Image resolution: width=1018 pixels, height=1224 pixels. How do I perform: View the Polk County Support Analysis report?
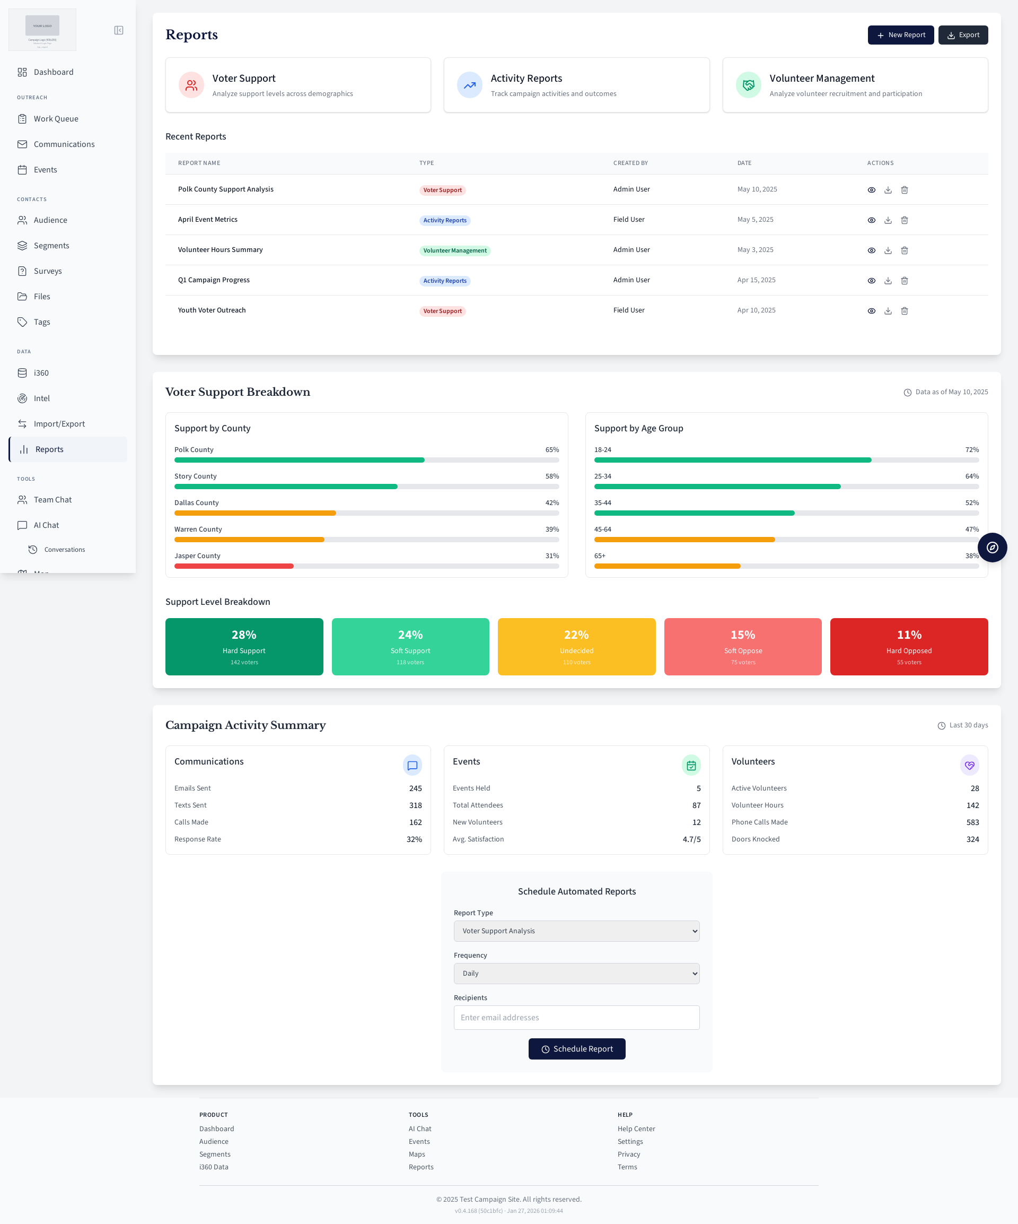(x=871, y=190)
